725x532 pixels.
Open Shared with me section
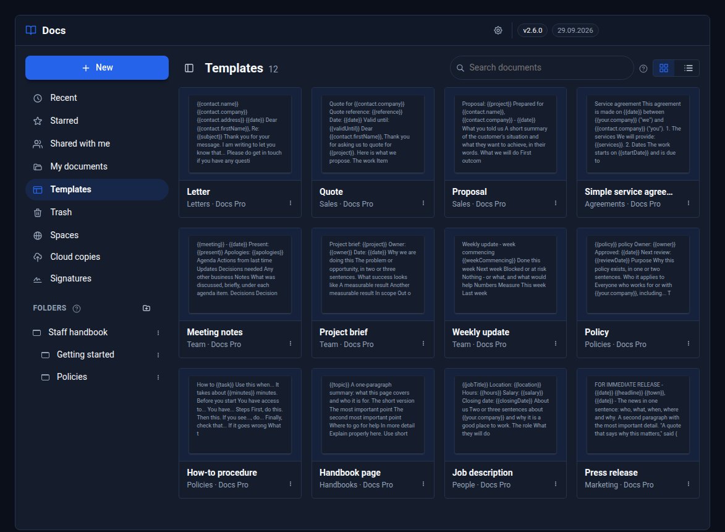tap(97, 144)
